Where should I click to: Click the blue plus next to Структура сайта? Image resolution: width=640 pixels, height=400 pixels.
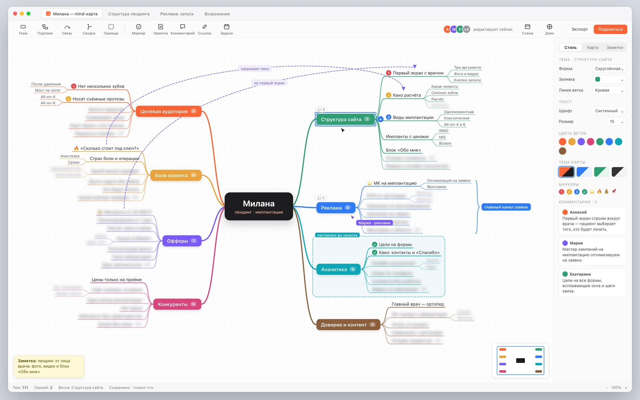click(380, 119)
